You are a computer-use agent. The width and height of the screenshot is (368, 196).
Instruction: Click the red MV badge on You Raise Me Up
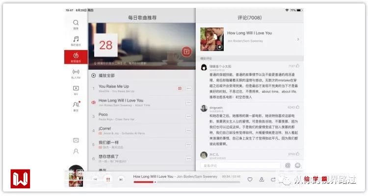180,88
